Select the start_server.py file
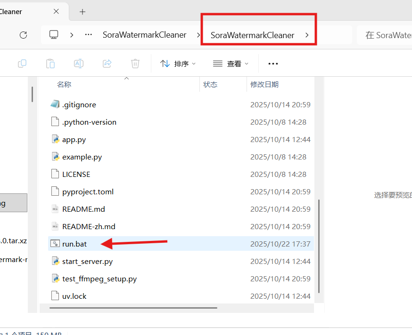412x335 pixels. pyautogui.click(x=181, y=261)
